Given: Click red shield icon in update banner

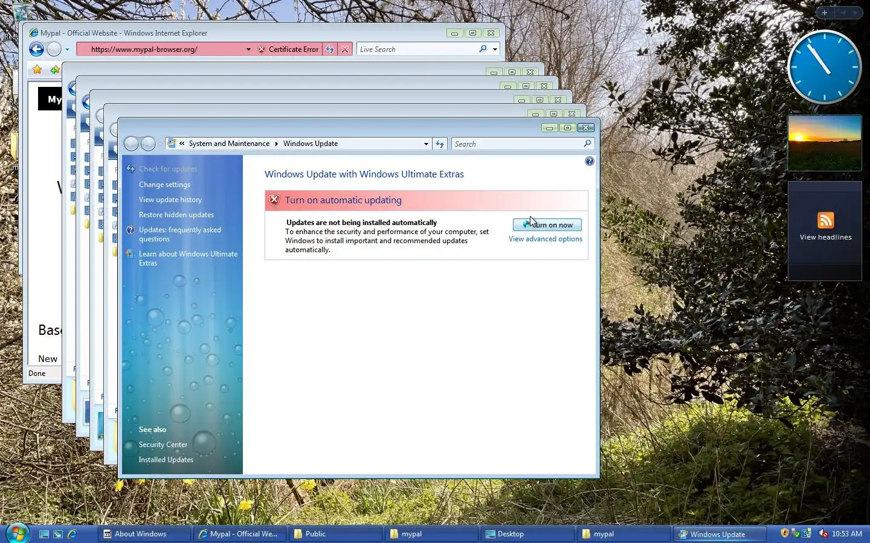Looking at the screenshot, I should [x=274, y=200].
